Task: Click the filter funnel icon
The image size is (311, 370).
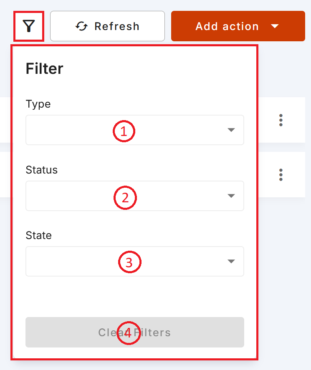Action: pyautogui.click(x=29, y=26)
